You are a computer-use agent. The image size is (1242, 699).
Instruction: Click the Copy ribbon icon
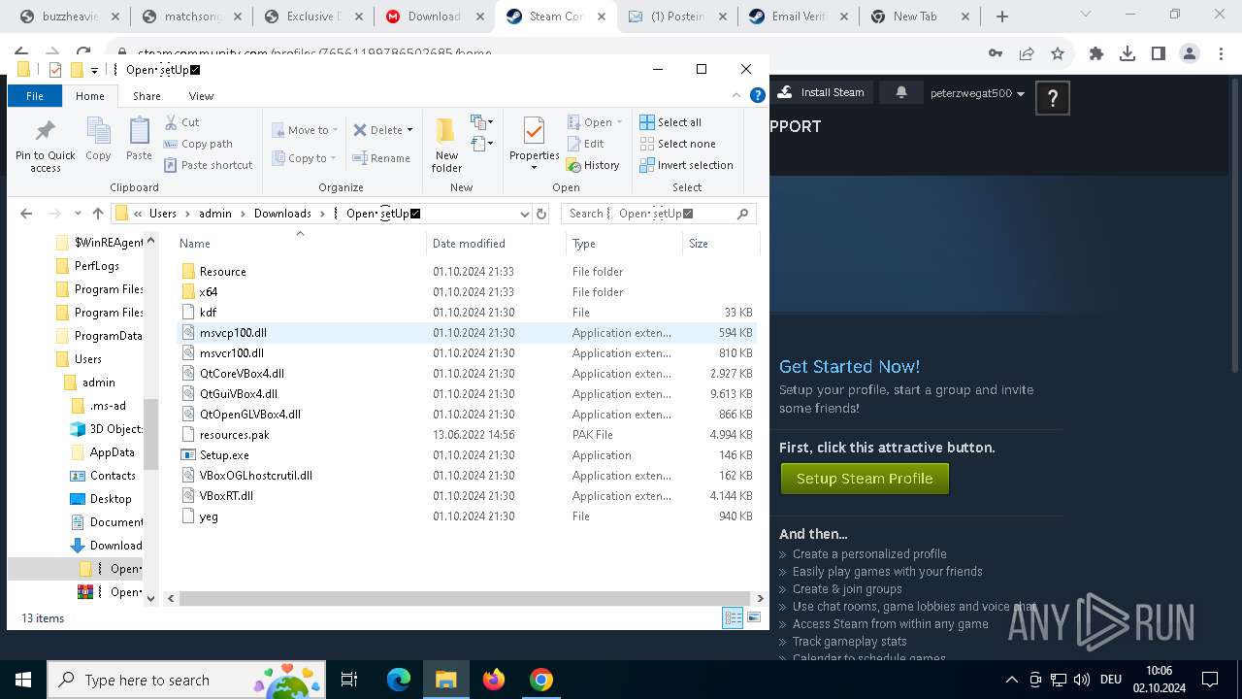point(98,139)
